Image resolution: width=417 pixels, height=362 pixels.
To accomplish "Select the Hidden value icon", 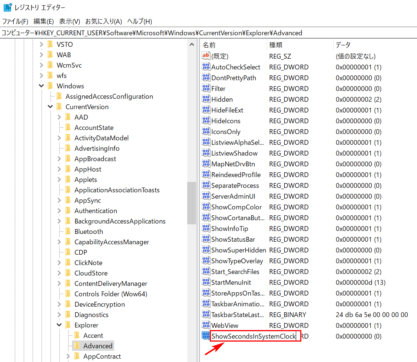I will 206,99.
